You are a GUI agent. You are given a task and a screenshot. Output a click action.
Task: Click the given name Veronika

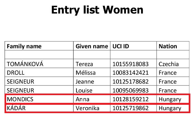pos(87,108)
